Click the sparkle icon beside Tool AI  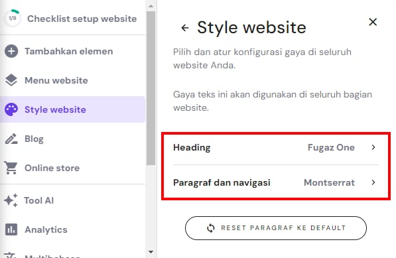tap(11, 200)
